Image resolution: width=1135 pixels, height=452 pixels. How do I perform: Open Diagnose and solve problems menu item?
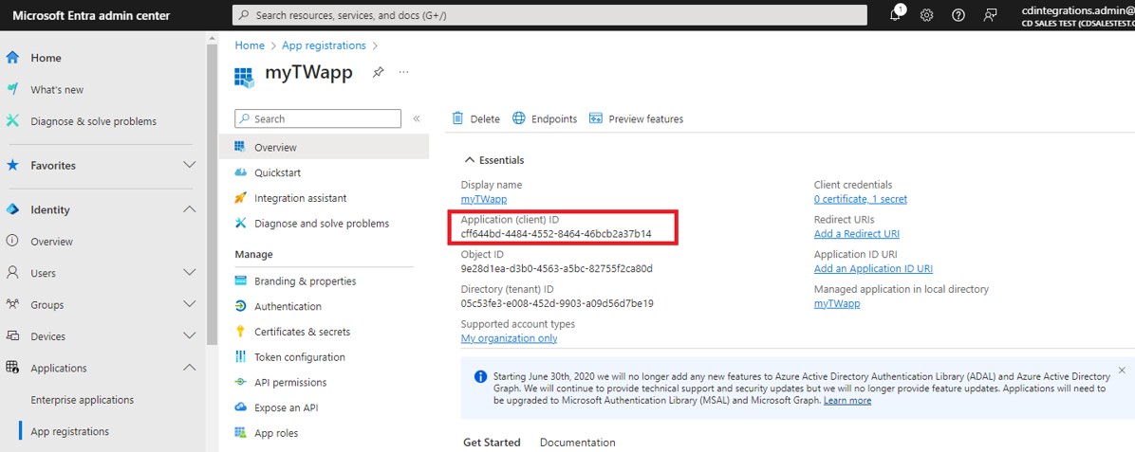tap(324, 224)
